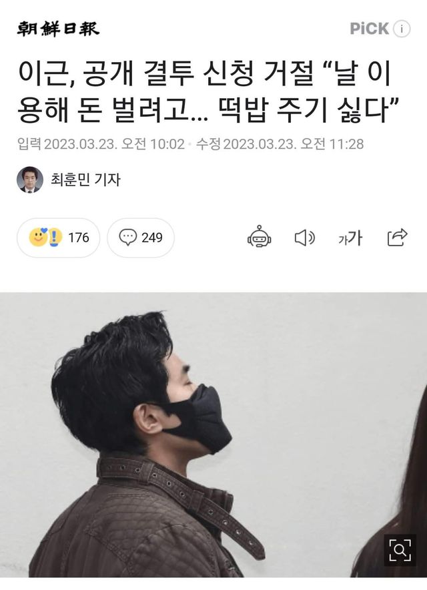The image size is (427, 590).
Task: Play article audio with speaker icon
Action: (x=304, y=238)
